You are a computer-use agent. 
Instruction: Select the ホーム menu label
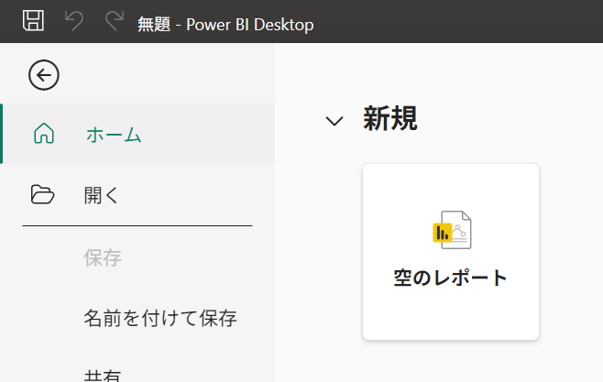(x=114, y=135)
